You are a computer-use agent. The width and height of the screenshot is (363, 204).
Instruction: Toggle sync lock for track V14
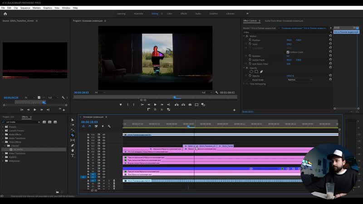99,140
